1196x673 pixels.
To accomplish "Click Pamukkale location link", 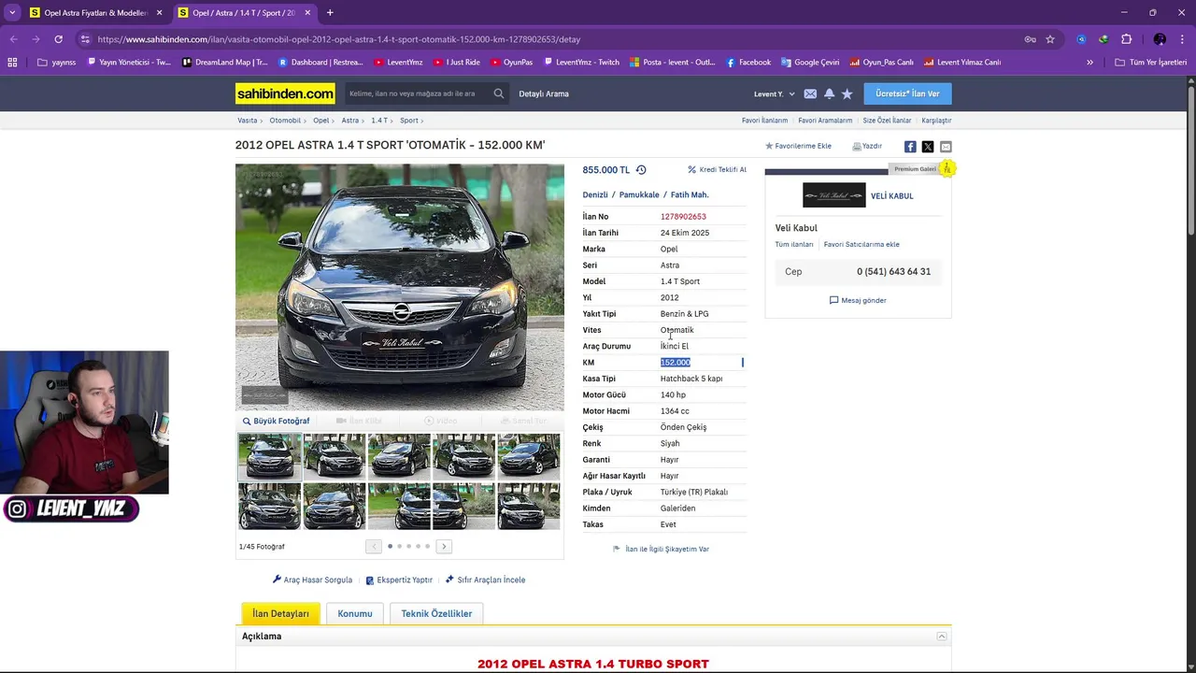I will [x=639, y=194].
